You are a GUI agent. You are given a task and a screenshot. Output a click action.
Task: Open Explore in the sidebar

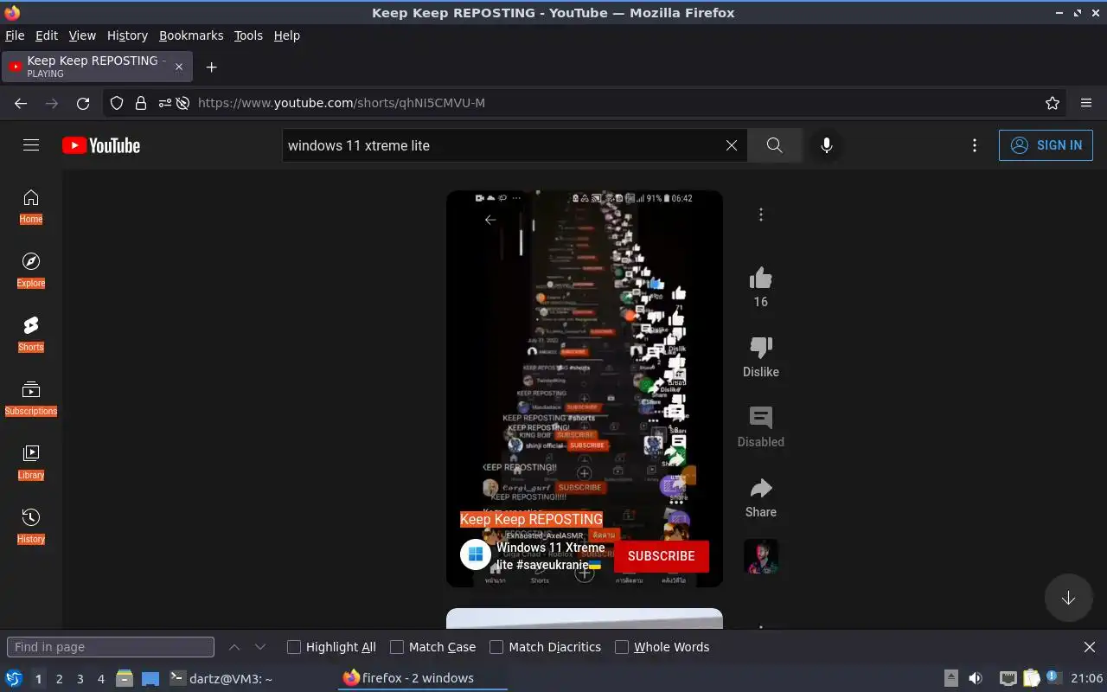[31, 271]
